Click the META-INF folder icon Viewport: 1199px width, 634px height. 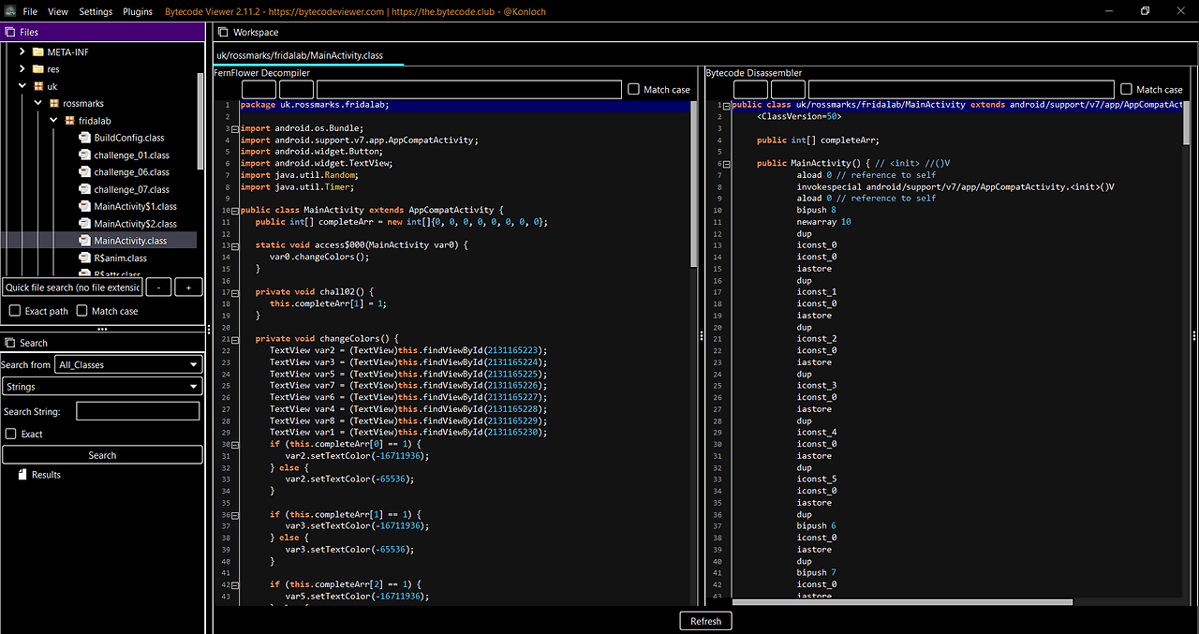(38, 52)
